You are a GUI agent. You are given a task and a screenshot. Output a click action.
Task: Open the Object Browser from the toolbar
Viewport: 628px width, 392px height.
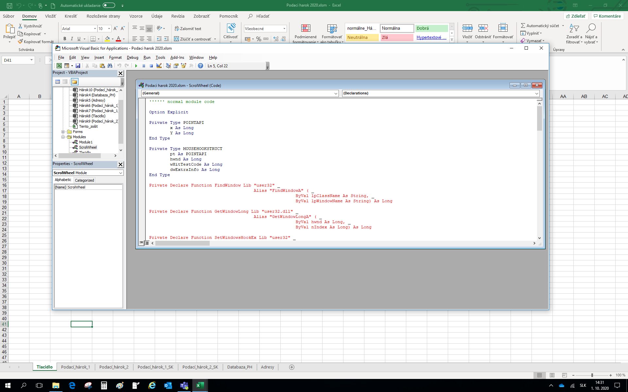tap(183, 66)
